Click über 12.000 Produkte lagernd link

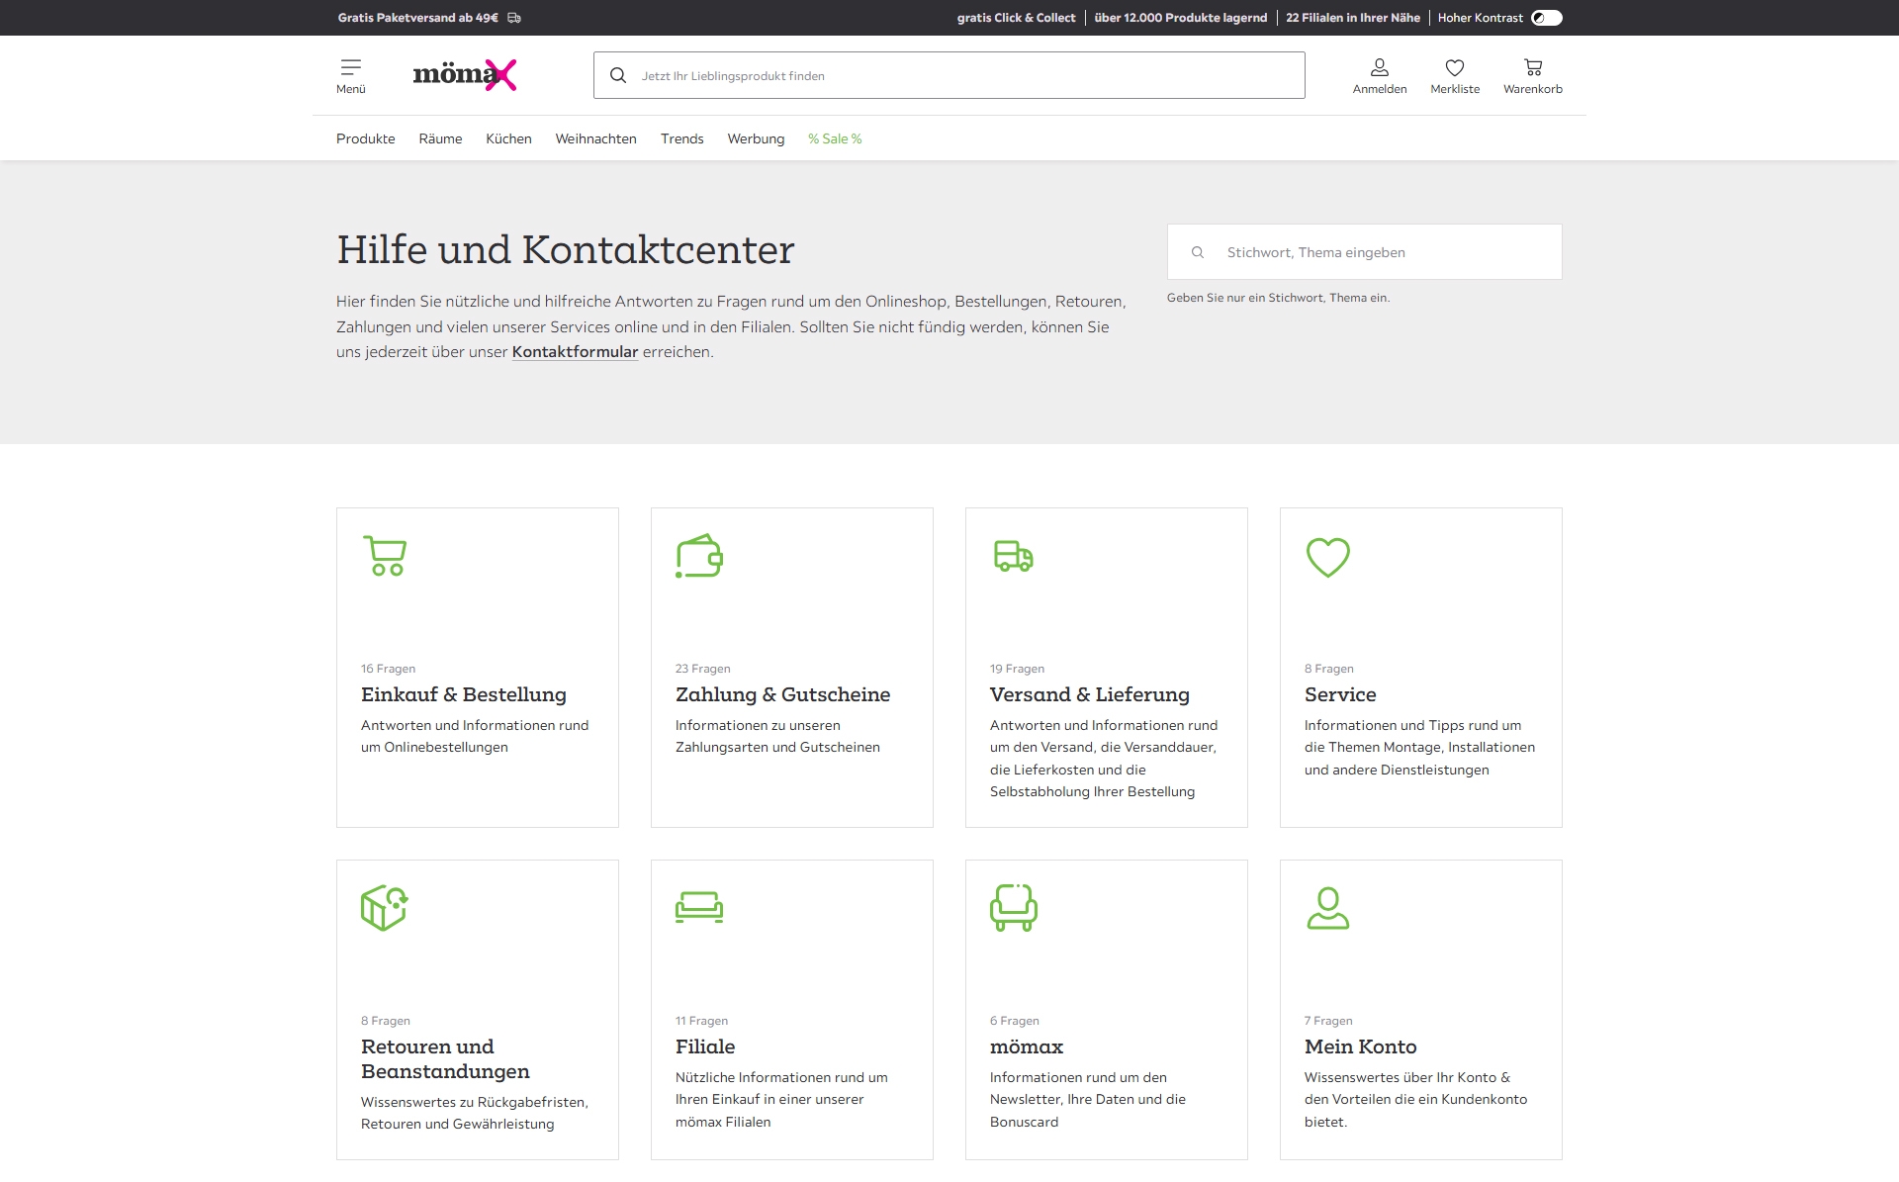[1181, 18]
